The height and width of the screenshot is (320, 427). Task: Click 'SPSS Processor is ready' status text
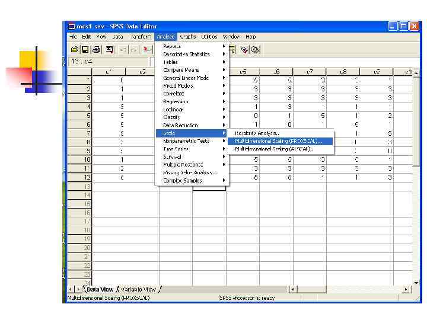(x=247, y=298)
